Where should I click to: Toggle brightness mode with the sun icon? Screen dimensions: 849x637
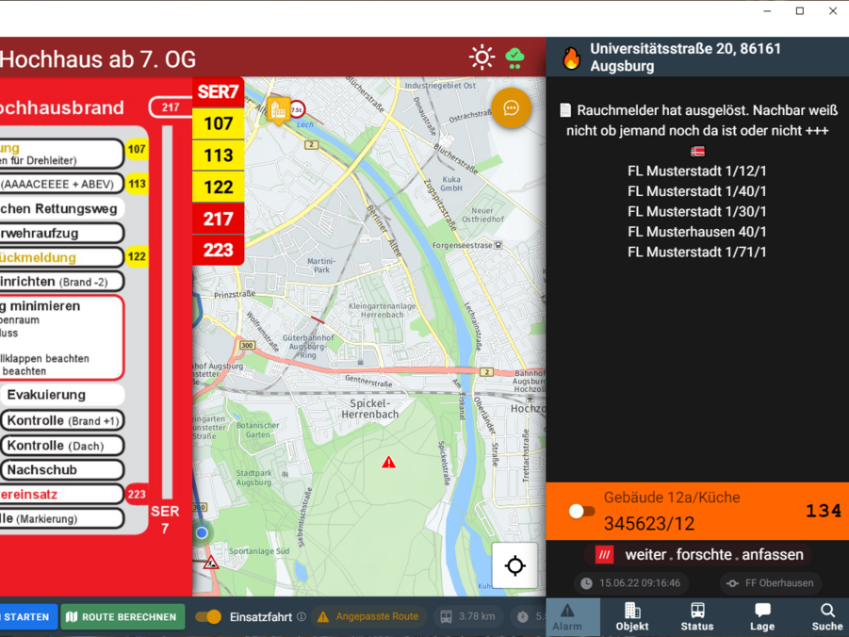coord(482,57)
